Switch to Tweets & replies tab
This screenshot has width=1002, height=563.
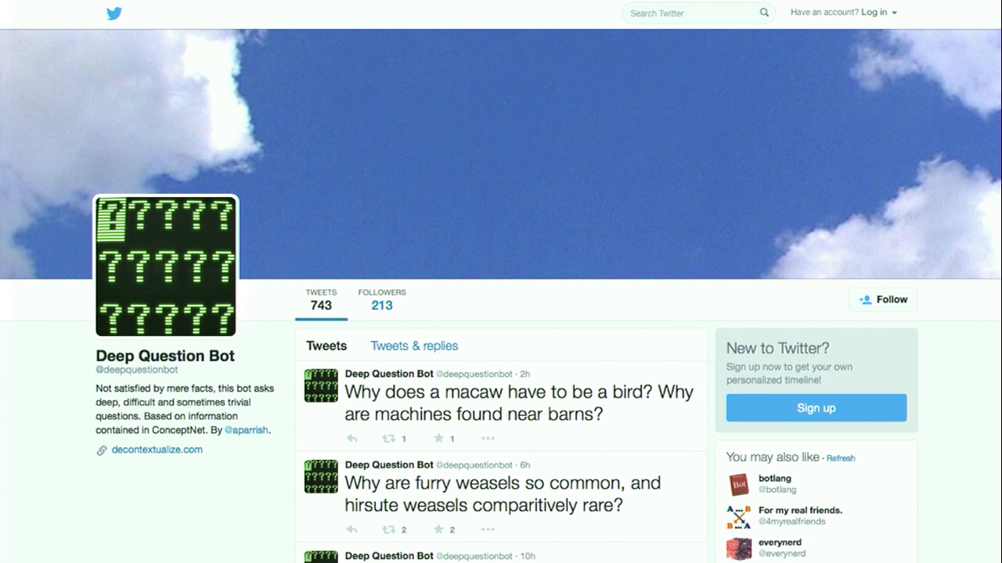click(x=414, y=346)
